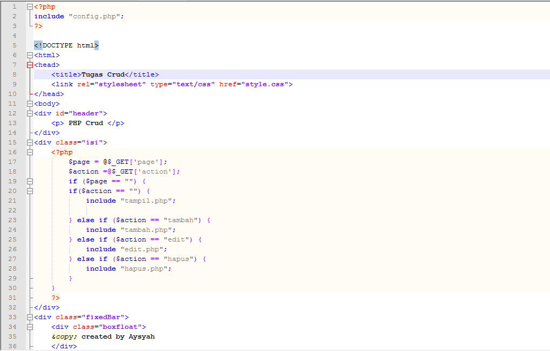
Task: Click the "config.php" include string
Action: 95,17
